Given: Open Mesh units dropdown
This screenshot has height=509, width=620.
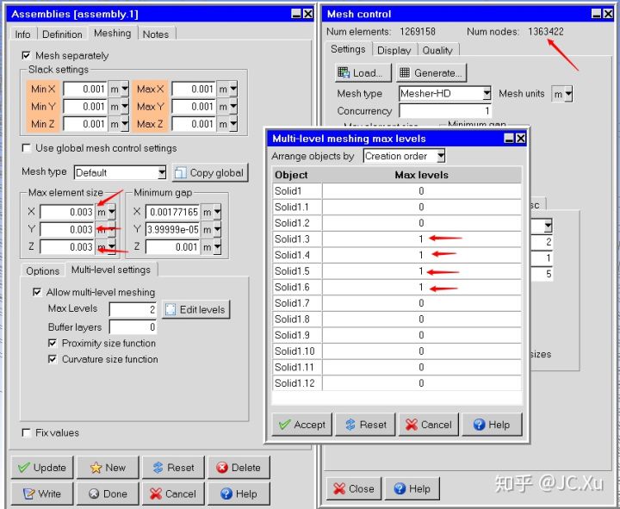Looking at the screenshot, I should tap(568, 94).
